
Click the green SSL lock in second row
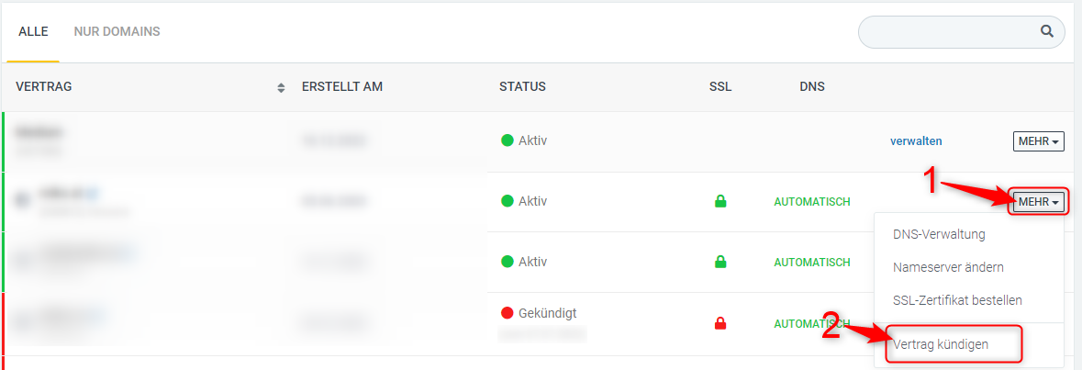(x=720, y=202)
